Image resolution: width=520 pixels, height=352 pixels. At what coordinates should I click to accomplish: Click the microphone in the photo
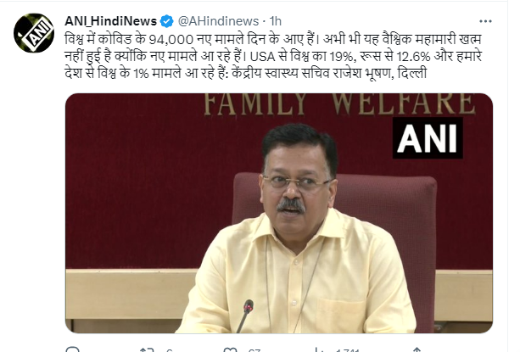[246, 314]
